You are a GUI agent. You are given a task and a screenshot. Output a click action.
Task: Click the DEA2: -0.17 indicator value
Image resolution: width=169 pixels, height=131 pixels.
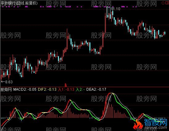coord(96,89)
